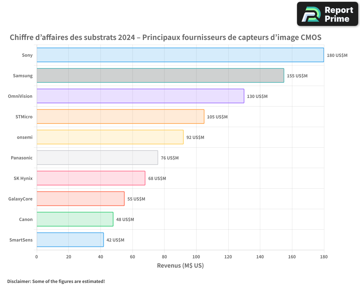The height and width of the screenshot is (288, 360).
Task: Click the Canon green bar
Action: pos(75,219)
